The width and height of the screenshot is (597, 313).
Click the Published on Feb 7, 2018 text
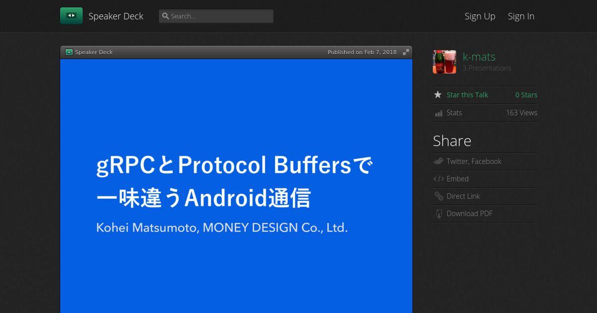pyautogui.click(x=362, y=52)
